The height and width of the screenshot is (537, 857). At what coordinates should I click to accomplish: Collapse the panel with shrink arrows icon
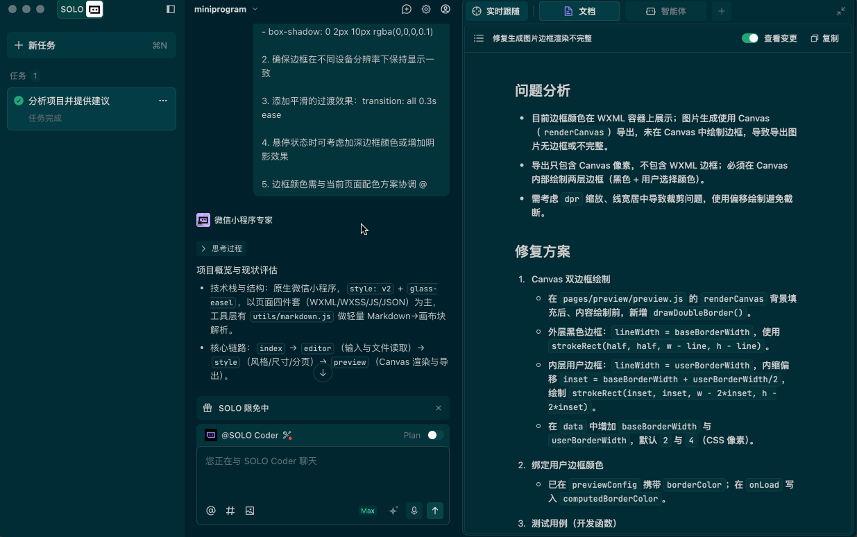pos(841,11)
